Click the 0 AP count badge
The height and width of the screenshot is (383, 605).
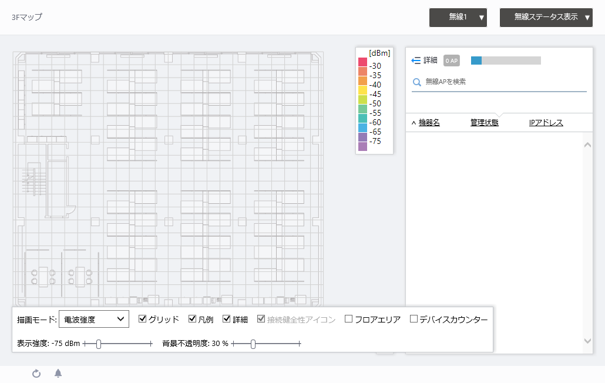[x=451, y=60]
